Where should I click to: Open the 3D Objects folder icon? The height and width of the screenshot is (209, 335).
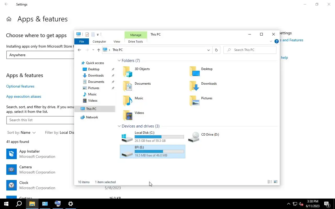coord(128,72)
